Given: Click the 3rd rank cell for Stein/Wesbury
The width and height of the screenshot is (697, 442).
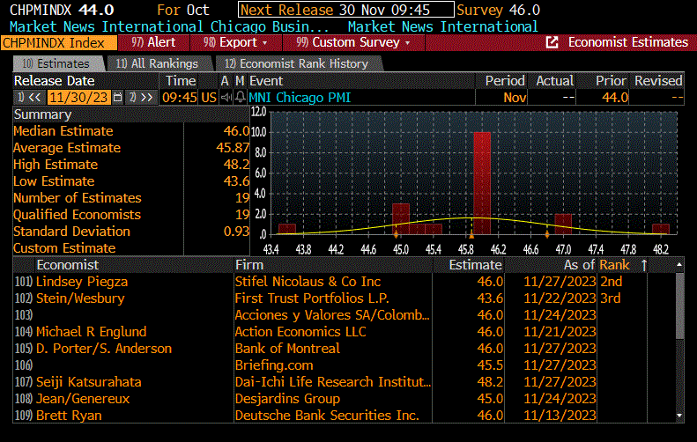Looking at the screenshot, I should coord(611,298).
